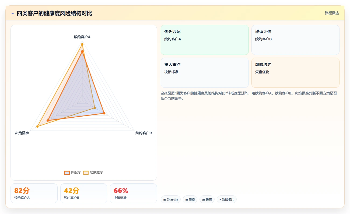The width and height of the screenshot is (350, 214).
Task: Open the 谨慎评估 card
Action: point(295,40)
